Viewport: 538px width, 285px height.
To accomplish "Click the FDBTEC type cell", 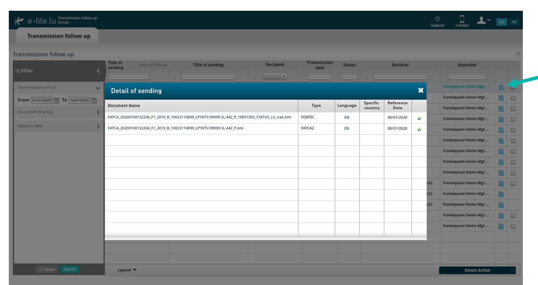I will 308,117.
